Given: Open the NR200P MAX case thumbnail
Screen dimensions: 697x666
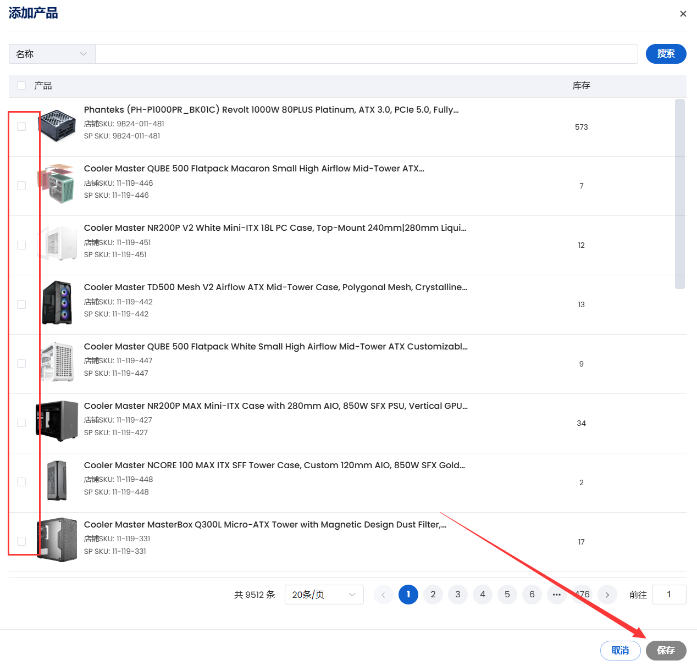Looking at the screenshot, I should pyautogui.click(x=57, y=421).
